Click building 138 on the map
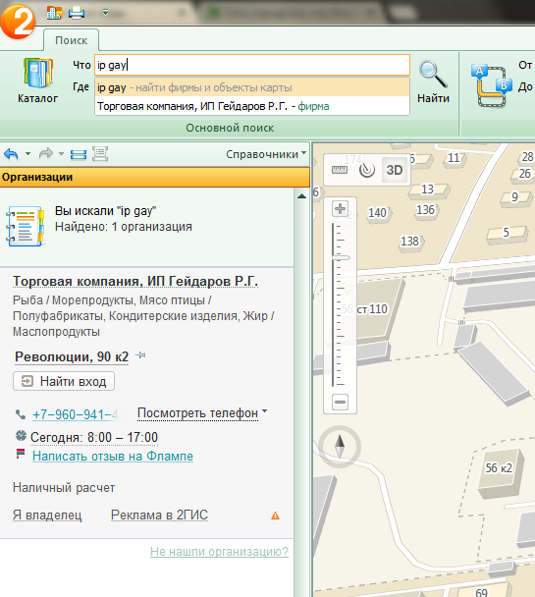Image resolution: width=535 pixels, height=597 pixels. 409,242
